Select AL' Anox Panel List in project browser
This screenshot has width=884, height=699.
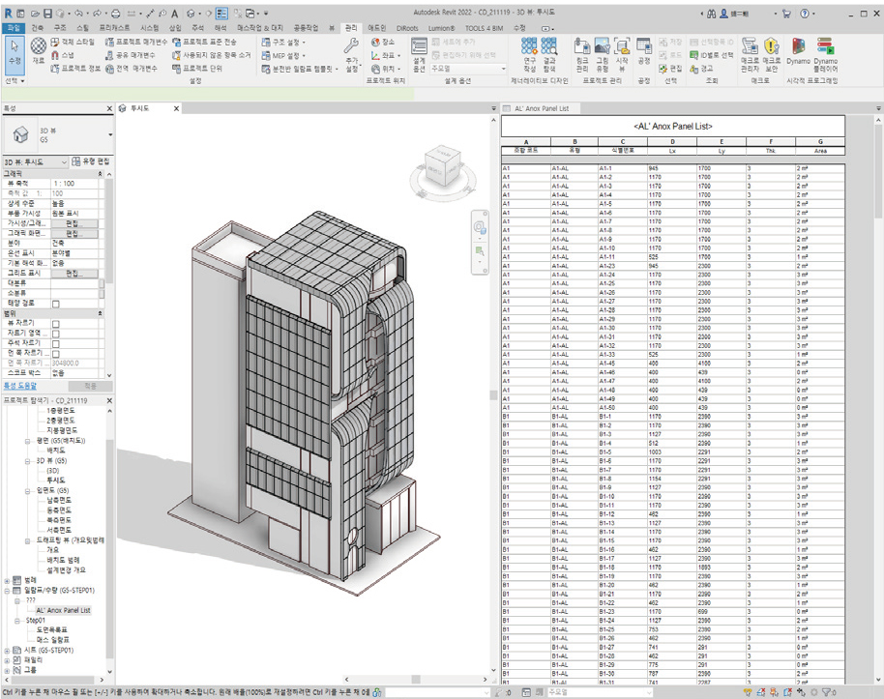click(63, 610)
